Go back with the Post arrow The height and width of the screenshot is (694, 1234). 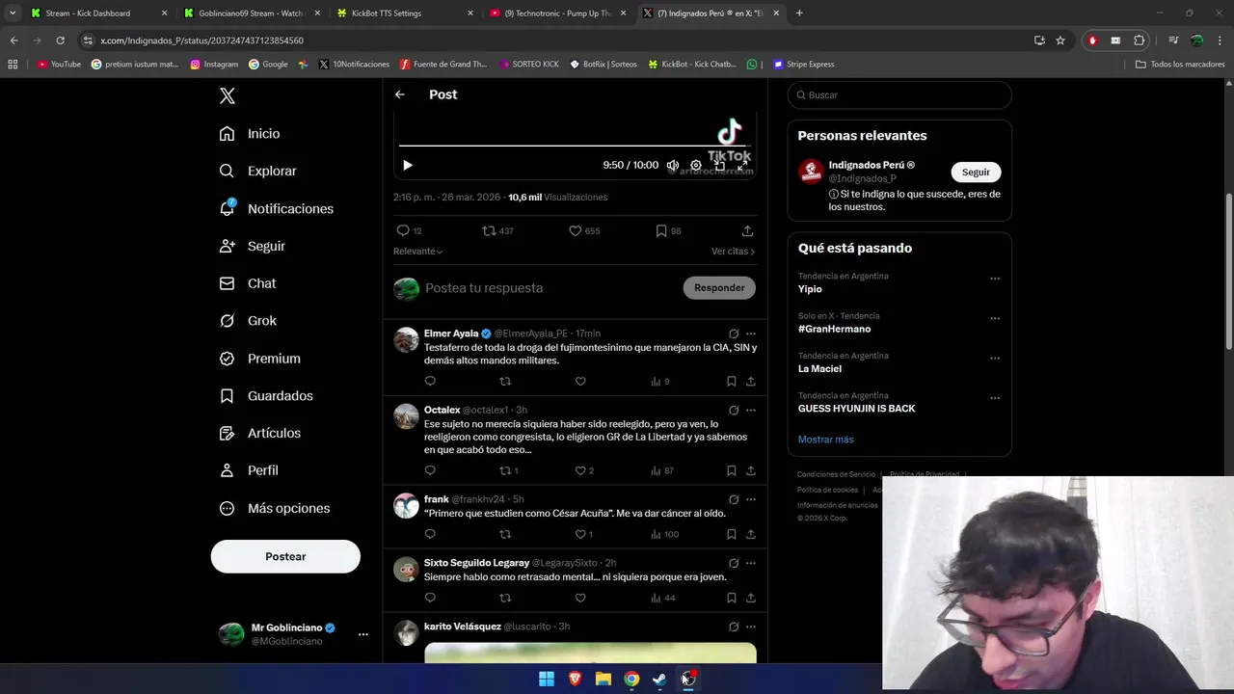click(x=400, y=94)
